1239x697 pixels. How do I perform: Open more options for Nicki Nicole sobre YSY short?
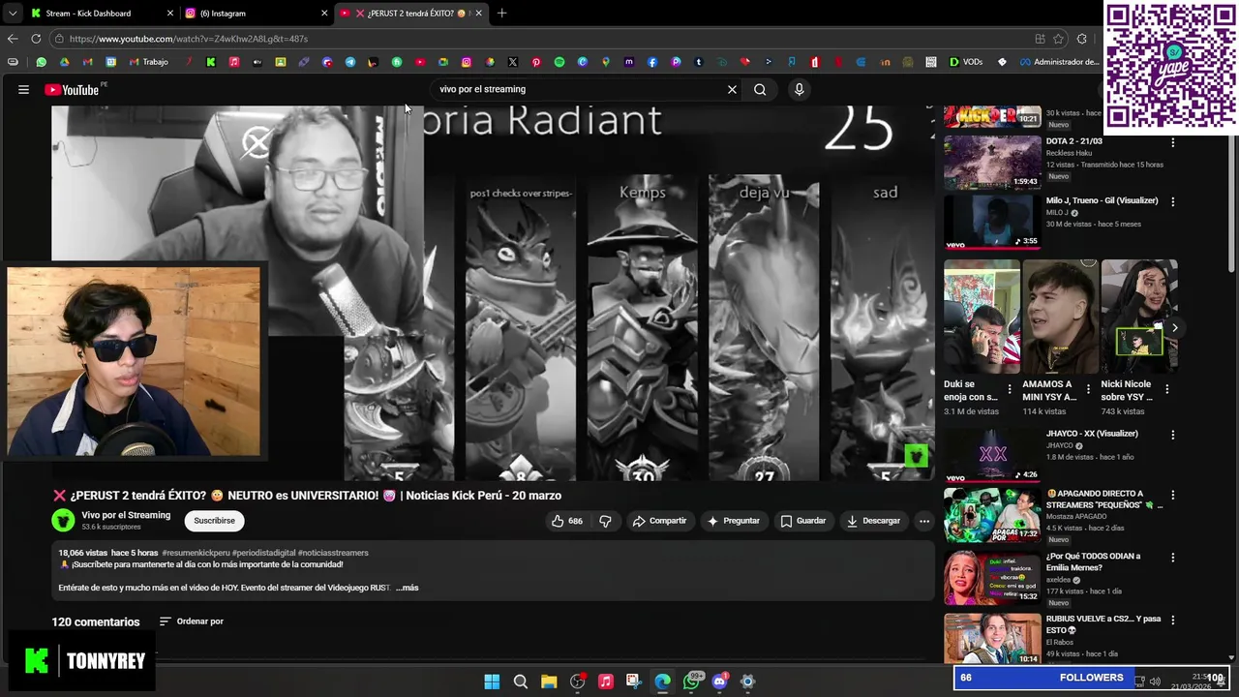1166,389
